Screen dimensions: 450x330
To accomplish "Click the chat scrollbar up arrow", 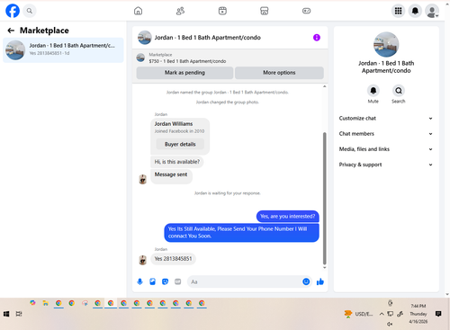I will 324,86.
